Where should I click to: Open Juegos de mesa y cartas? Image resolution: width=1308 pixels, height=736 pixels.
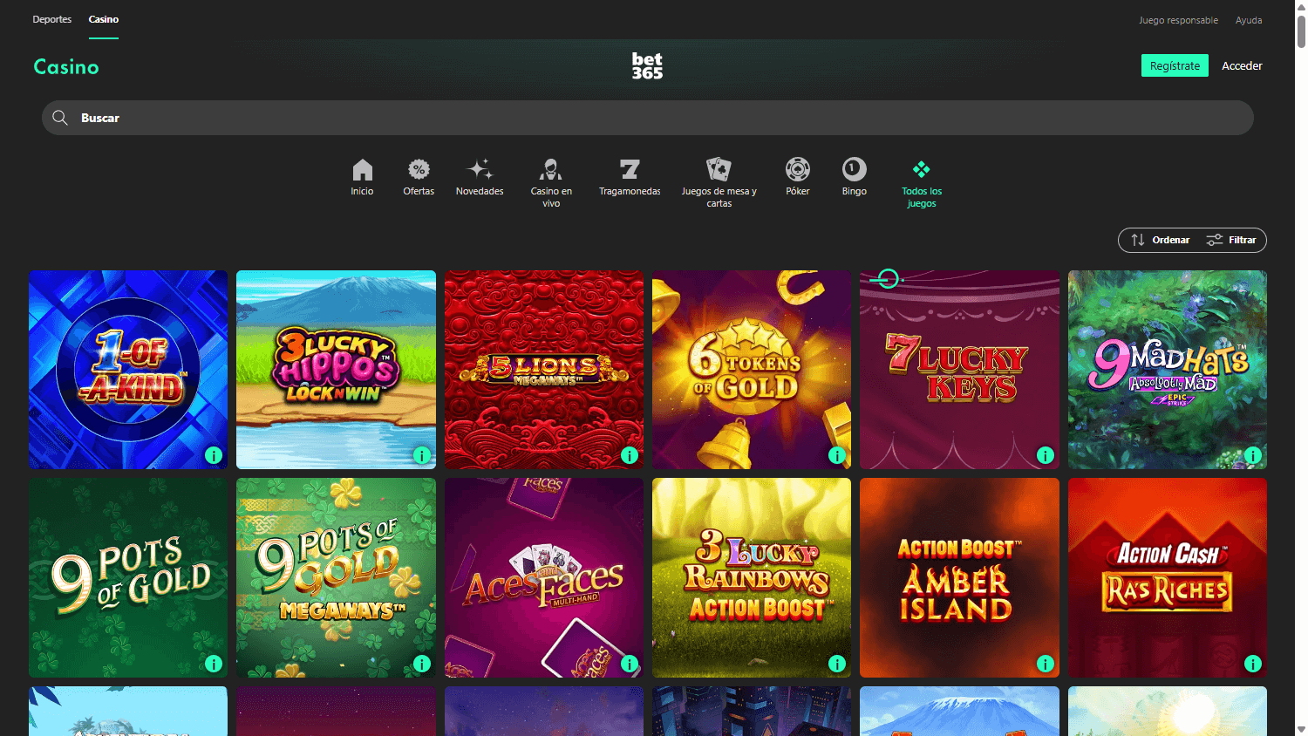coord(719,169)
